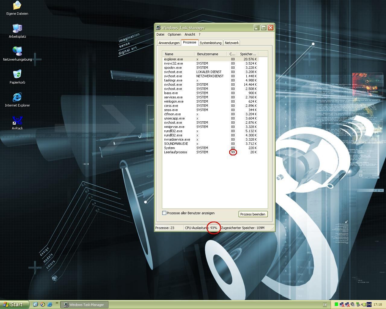Select rundll32.exe using 5.132 K
Viewport: 386px width, 309px height.
point(210,131)
